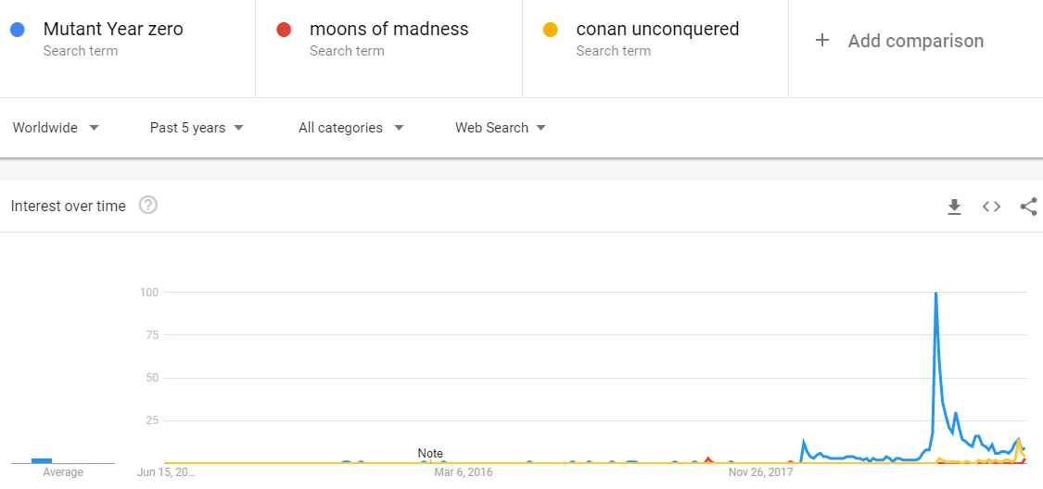Edit the Mutant Year zero search term
1043x489 pixels.
click(x=113, y=30)
